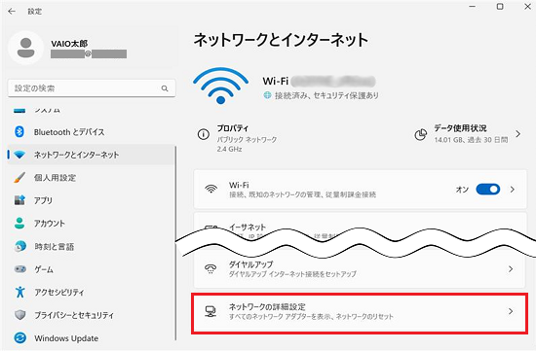Open データ使用状況 usage details
The width and height of the screenshot is (536, 351).
(468, 134)
